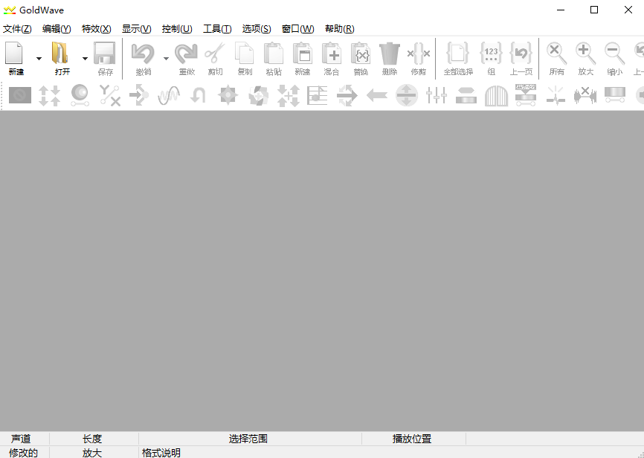Expand the dropdown arrow beside 新建
The image size is (644, 458).
click(x=39, y=59)
